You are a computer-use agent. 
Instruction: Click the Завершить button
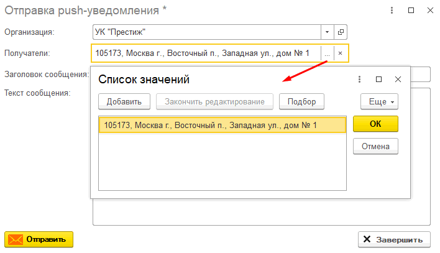393,239
